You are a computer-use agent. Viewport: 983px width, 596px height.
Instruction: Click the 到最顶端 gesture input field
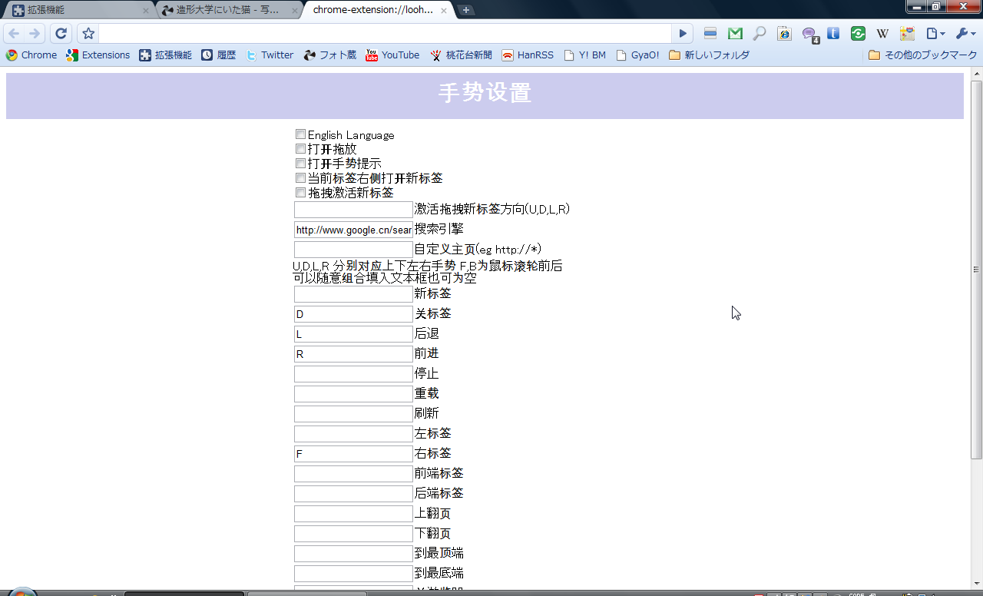[353, 554]
